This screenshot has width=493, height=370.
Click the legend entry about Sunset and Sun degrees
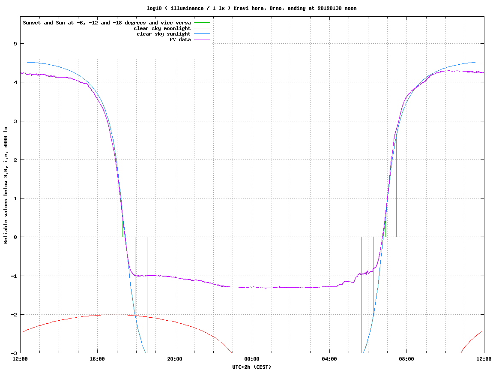[107, 23]
